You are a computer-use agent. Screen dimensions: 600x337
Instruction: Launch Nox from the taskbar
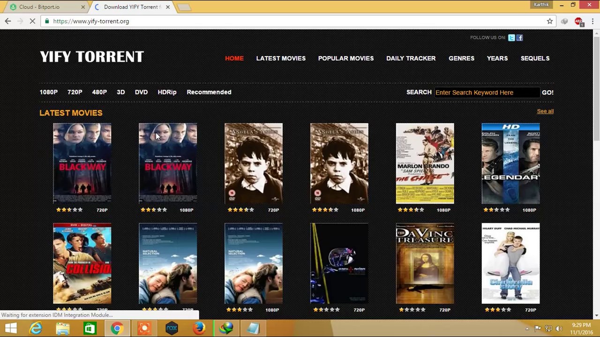(172, 329)
